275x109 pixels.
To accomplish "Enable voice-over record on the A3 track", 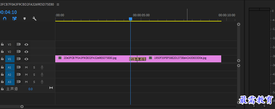I will 42,82.
